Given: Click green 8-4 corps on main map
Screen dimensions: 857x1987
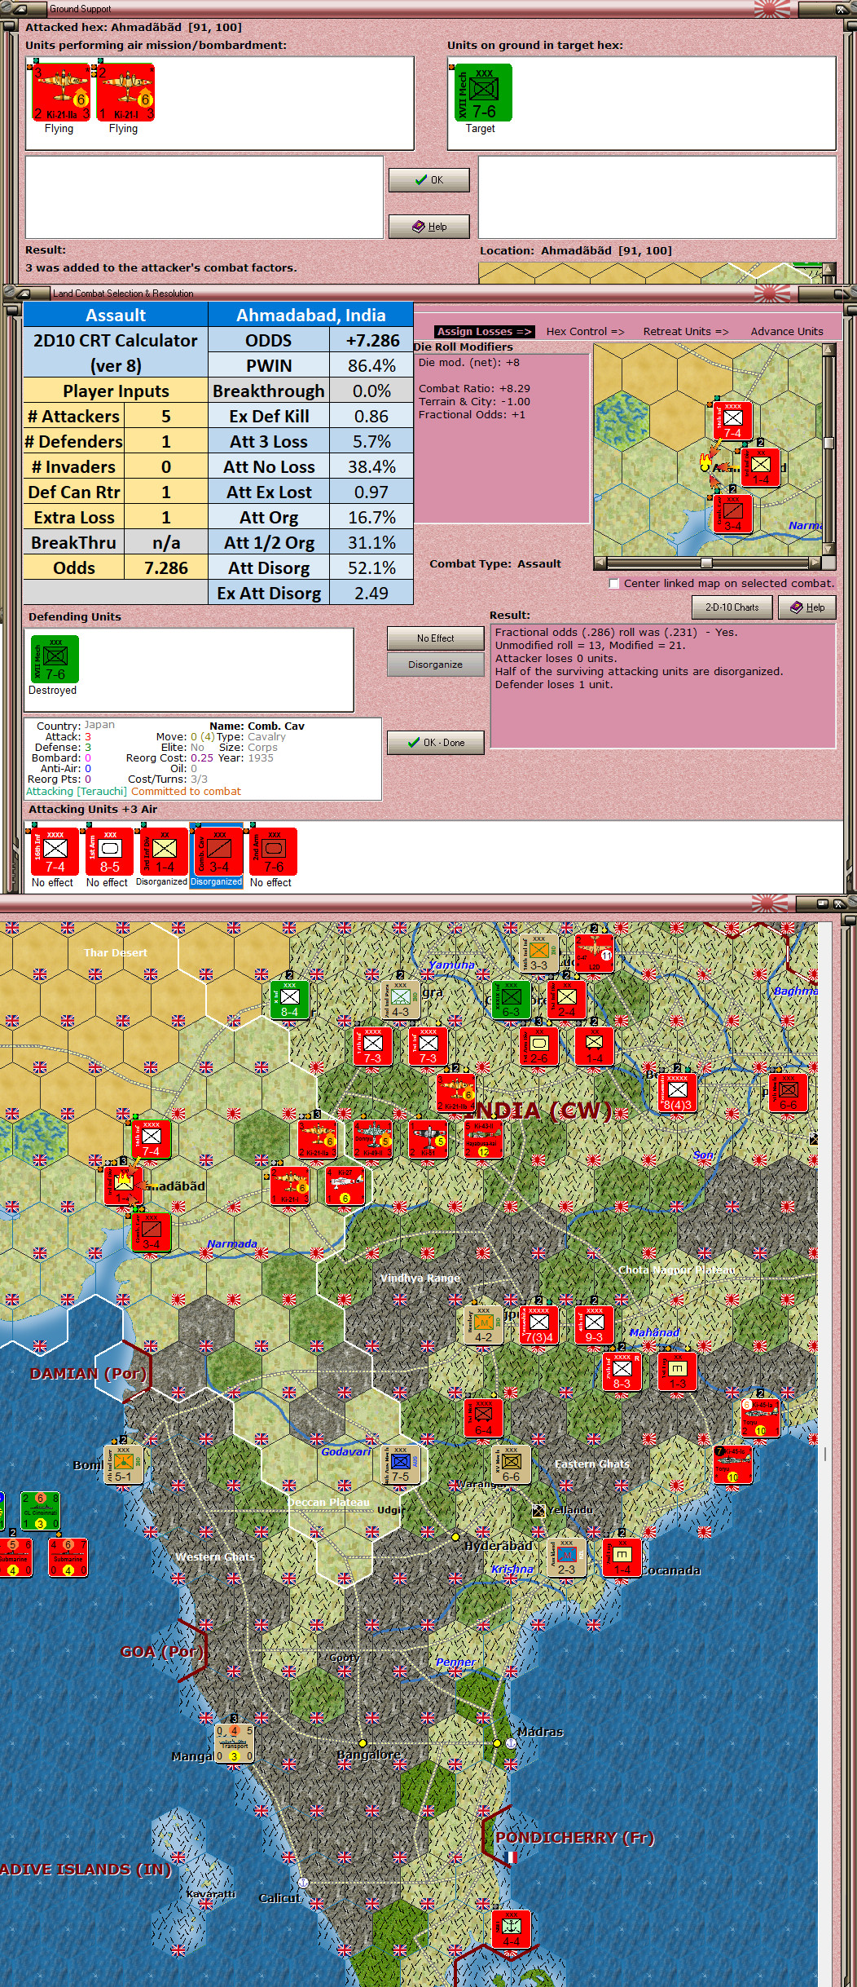Looking at the screenshot, I should coord(290,1000).
